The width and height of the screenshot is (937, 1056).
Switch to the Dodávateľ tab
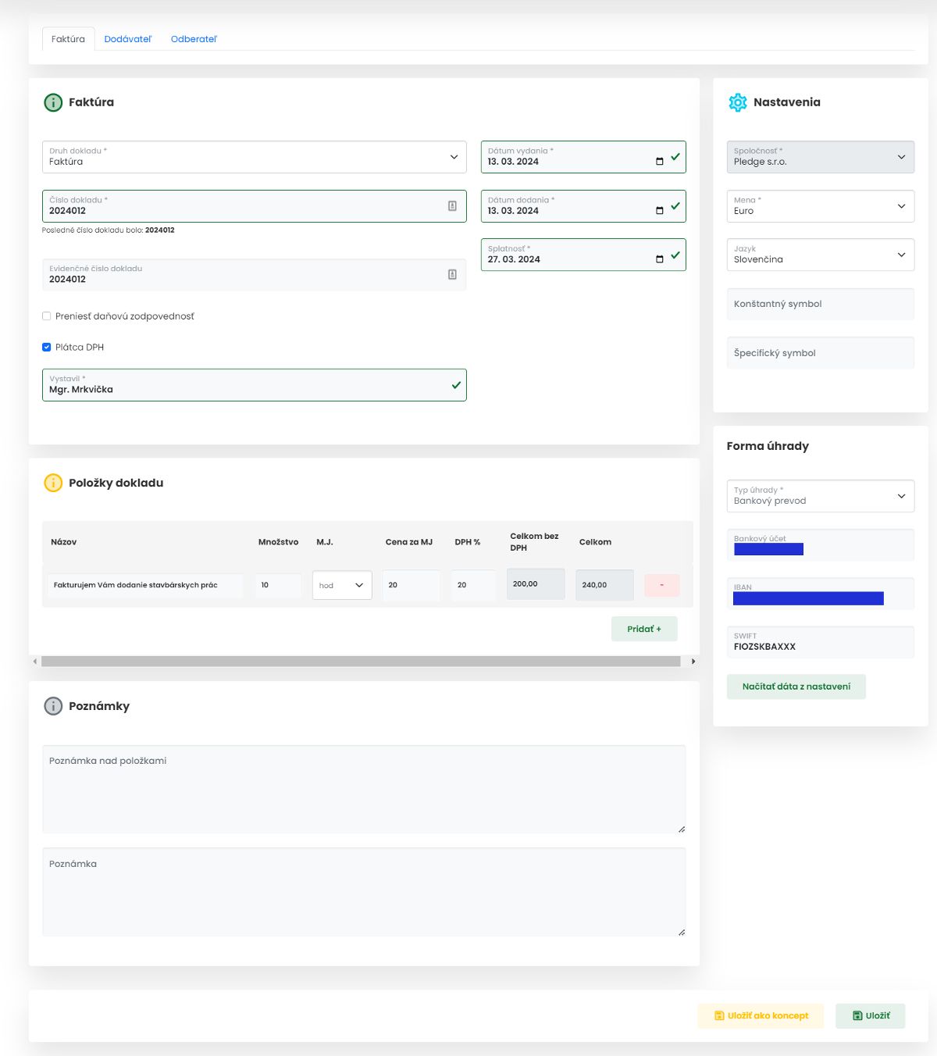coord(128,39)
